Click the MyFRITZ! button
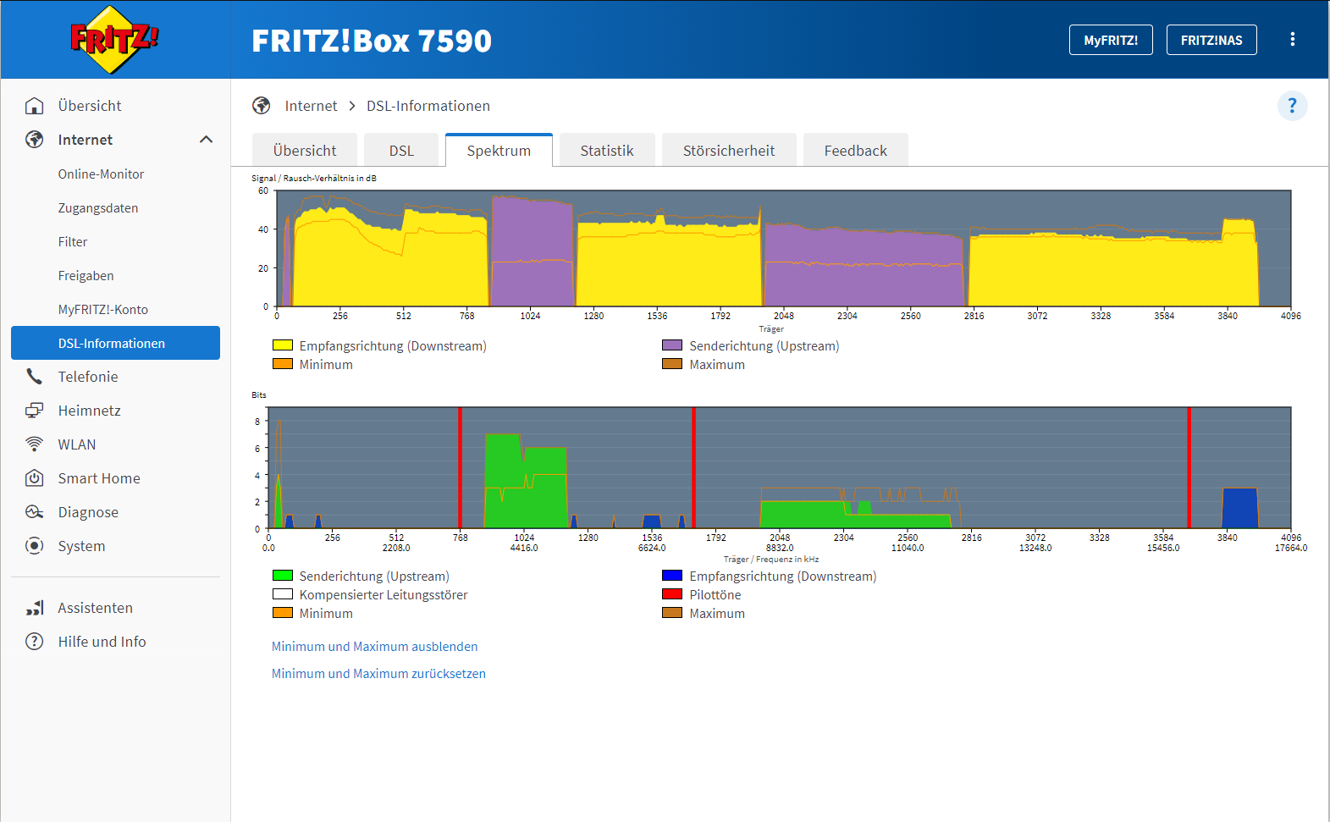1330x822 pixels. (1111, 40)
